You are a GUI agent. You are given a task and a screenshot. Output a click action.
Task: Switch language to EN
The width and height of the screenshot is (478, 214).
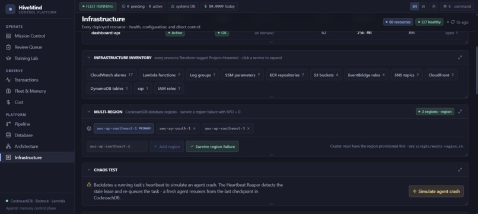415,6
